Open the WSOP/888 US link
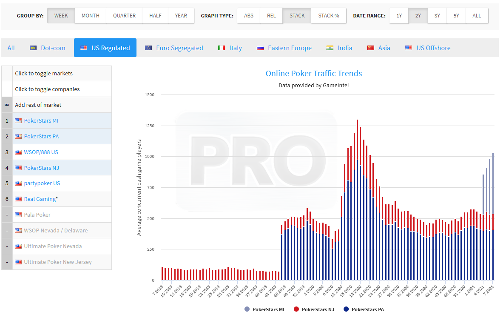The image size is (503, 315). (41, 152)
